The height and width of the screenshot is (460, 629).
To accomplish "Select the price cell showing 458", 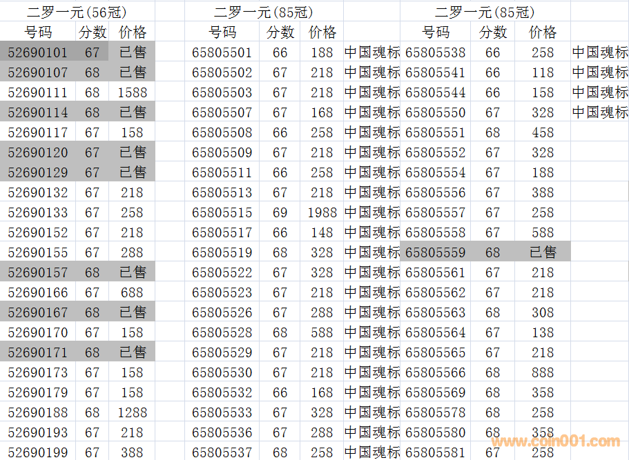I will (x=543, y=132).
